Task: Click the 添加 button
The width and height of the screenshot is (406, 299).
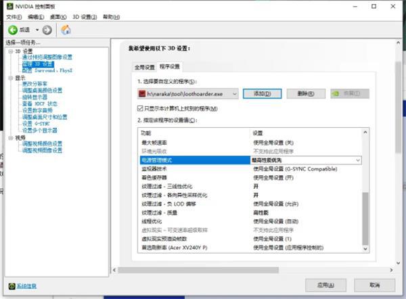Action: click(x=256, y=94)
